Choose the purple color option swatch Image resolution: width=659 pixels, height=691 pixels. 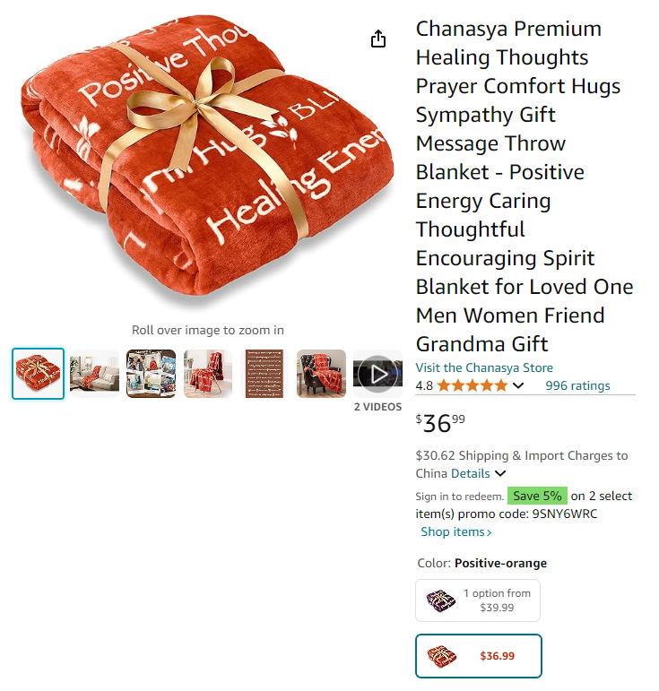(478, 600)
